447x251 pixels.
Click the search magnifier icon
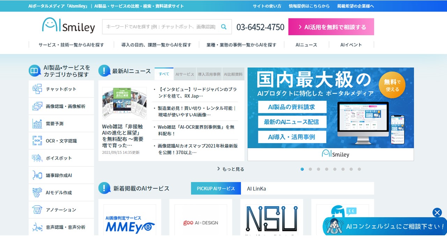point(224,26)
